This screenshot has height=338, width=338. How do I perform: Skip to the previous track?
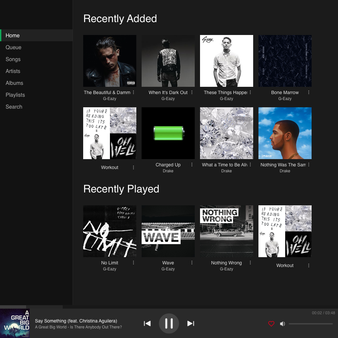pos(147,323)
